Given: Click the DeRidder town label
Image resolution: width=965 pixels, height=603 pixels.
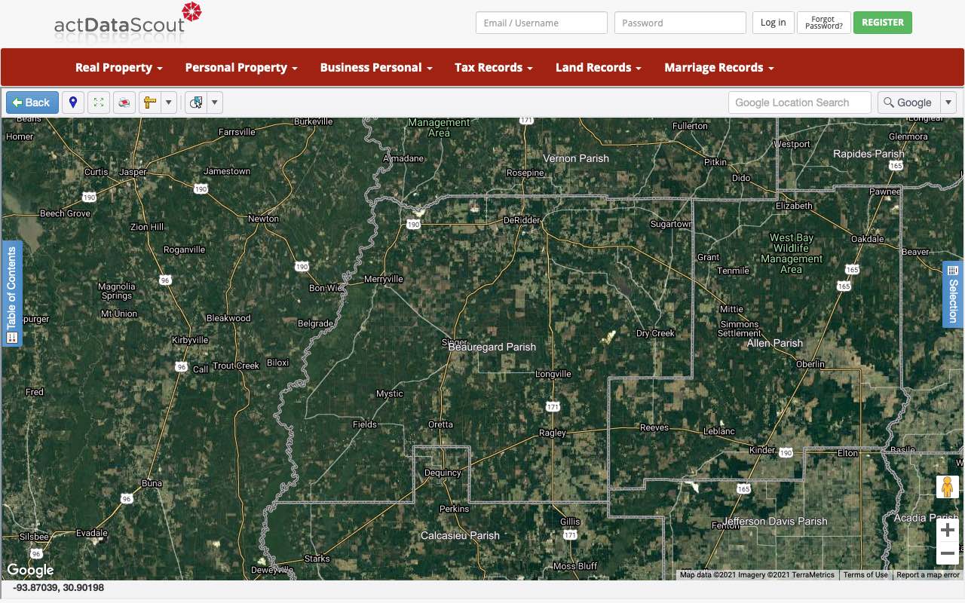Looking at the screenshot, I should pyautogui.click(x=522, y=220).
